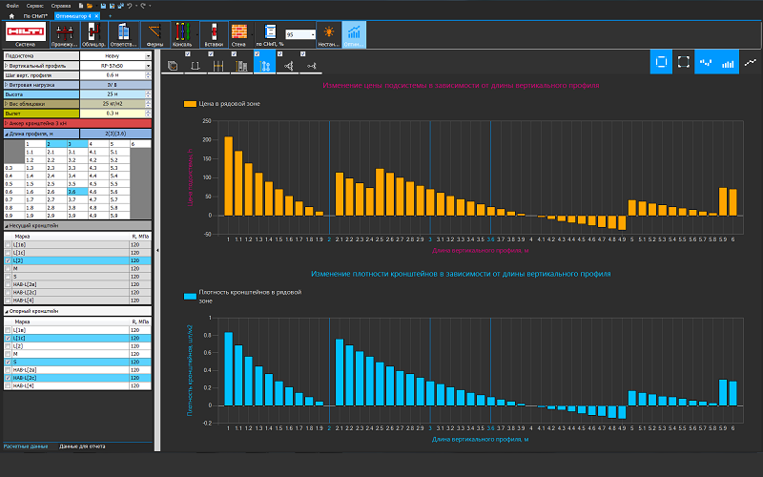This screenshot has width=763, height=477.
Task: Open the Консоль tool
Action: click(x=182, y=34)
